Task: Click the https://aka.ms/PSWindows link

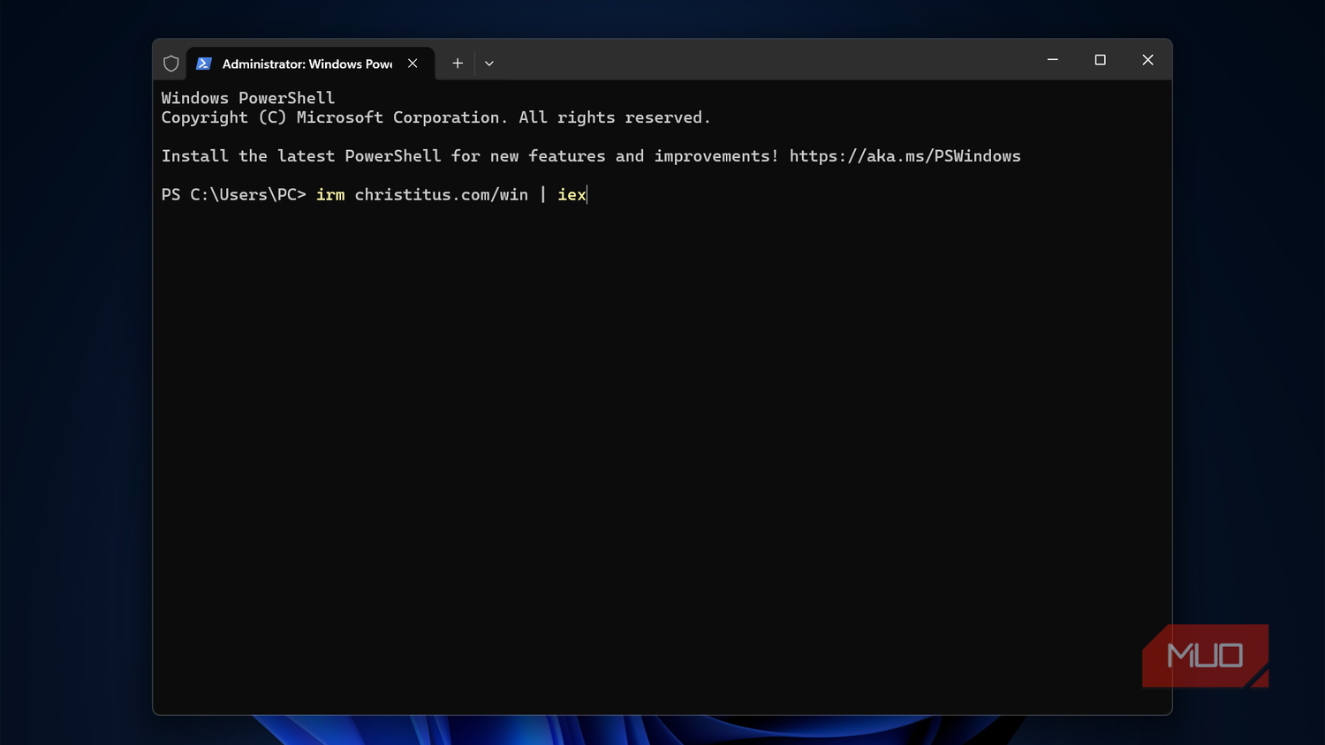Action: click(x=905, y=156)
